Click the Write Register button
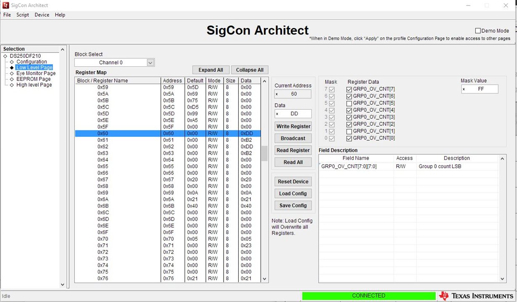The height and width of the screenshot is (302, 517). pyautogui.click(x=293, y=126)
